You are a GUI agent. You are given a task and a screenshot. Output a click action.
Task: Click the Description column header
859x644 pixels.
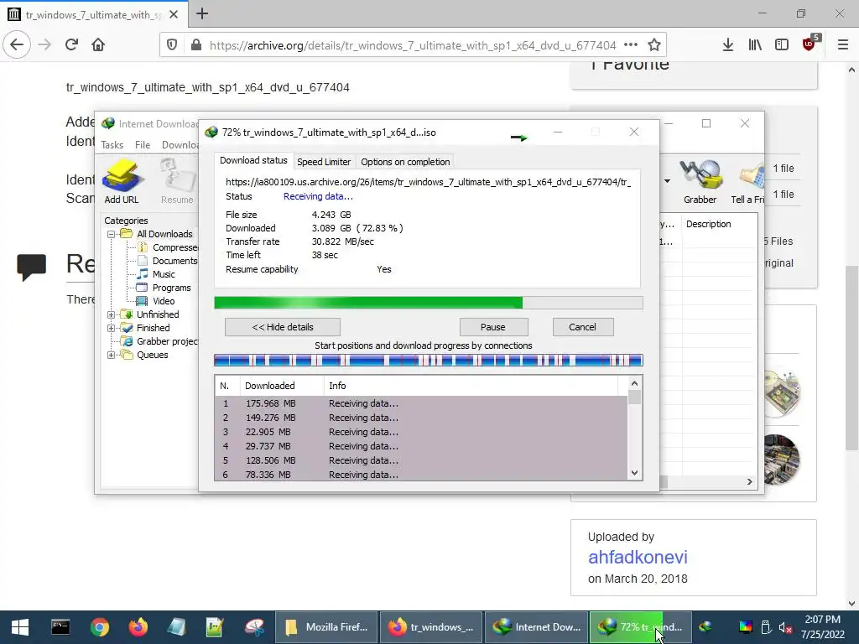click(708, 224)
